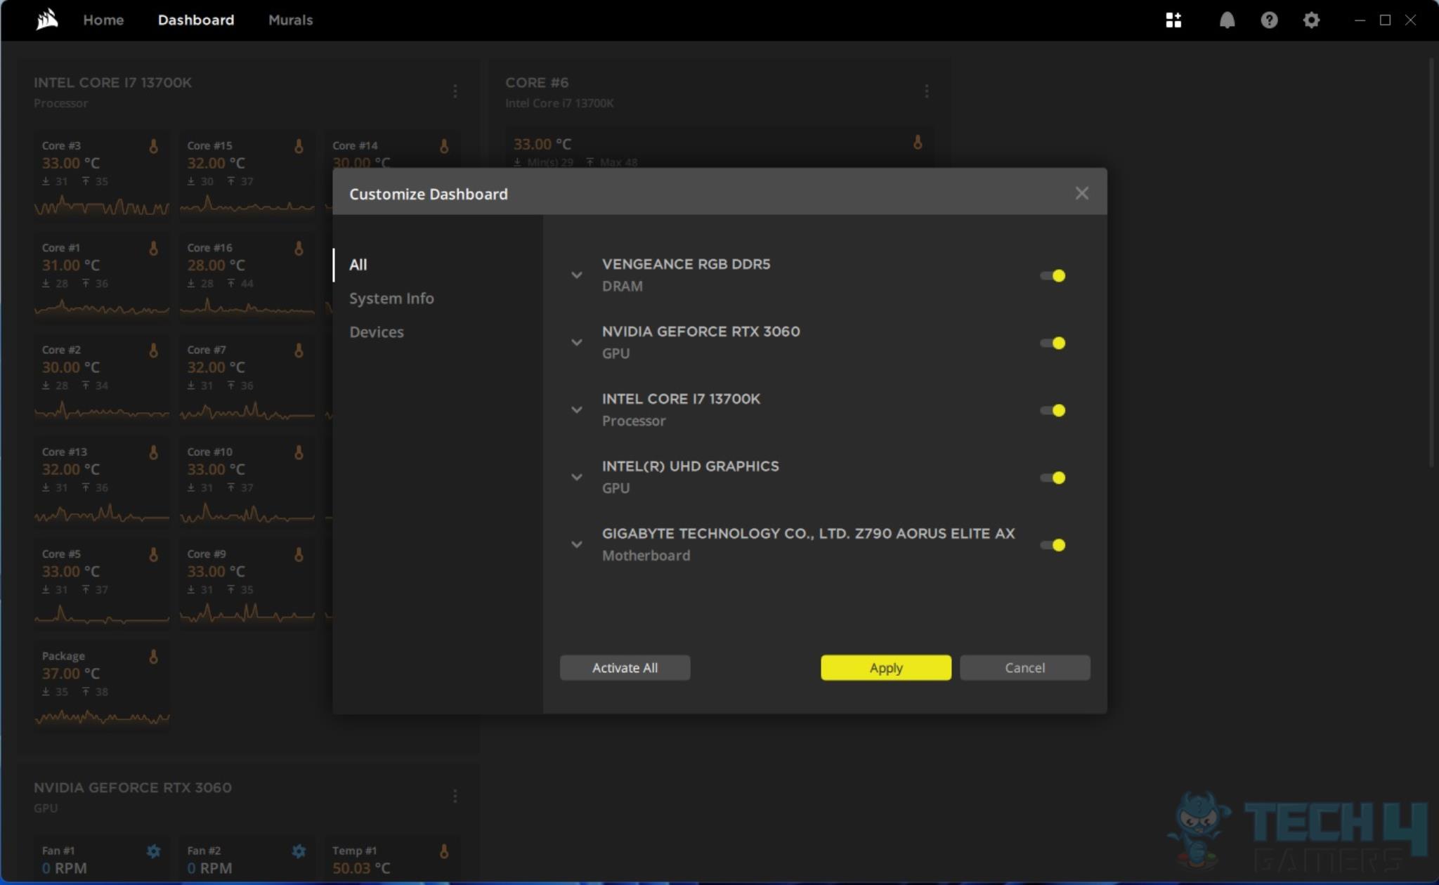Switch to the Murals tab
This screenshot has width=1439, height=885.
(290, 20)
